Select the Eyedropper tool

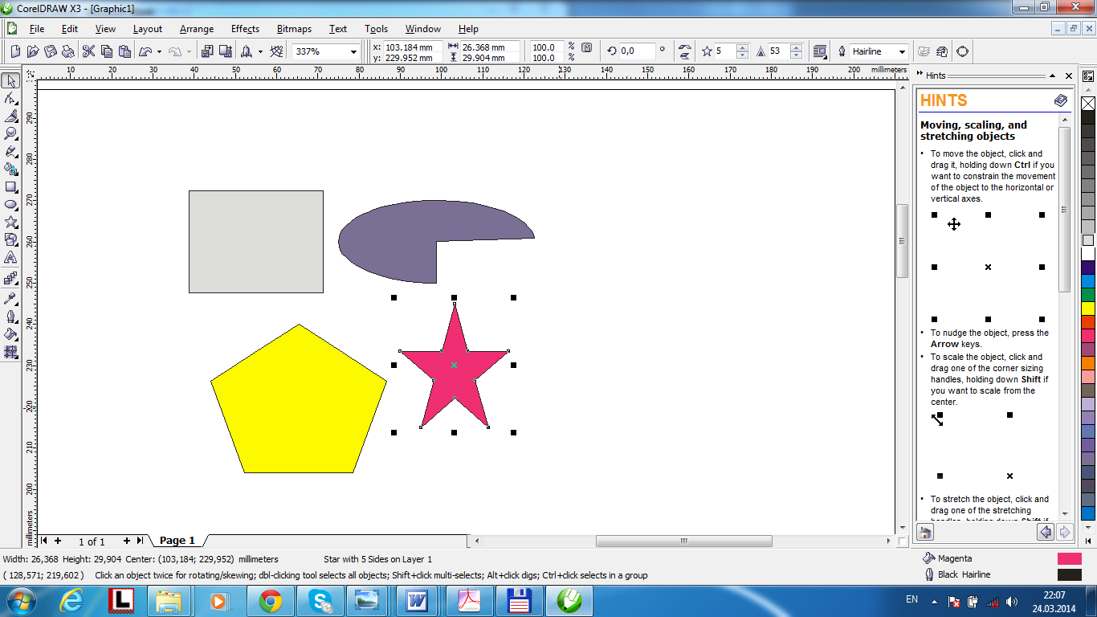pyautogui.click(x=10, y=298)
